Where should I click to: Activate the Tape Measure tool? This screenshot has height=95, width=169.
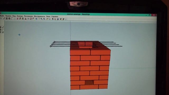coord(20,19)
